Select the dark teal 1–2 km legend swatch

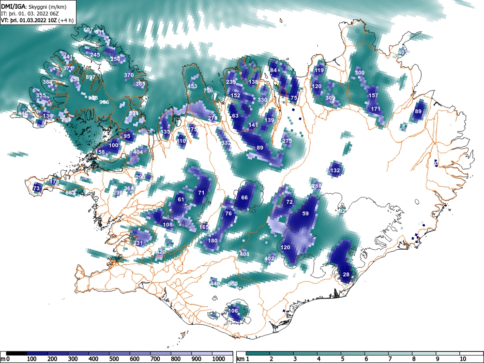(258, 353)
